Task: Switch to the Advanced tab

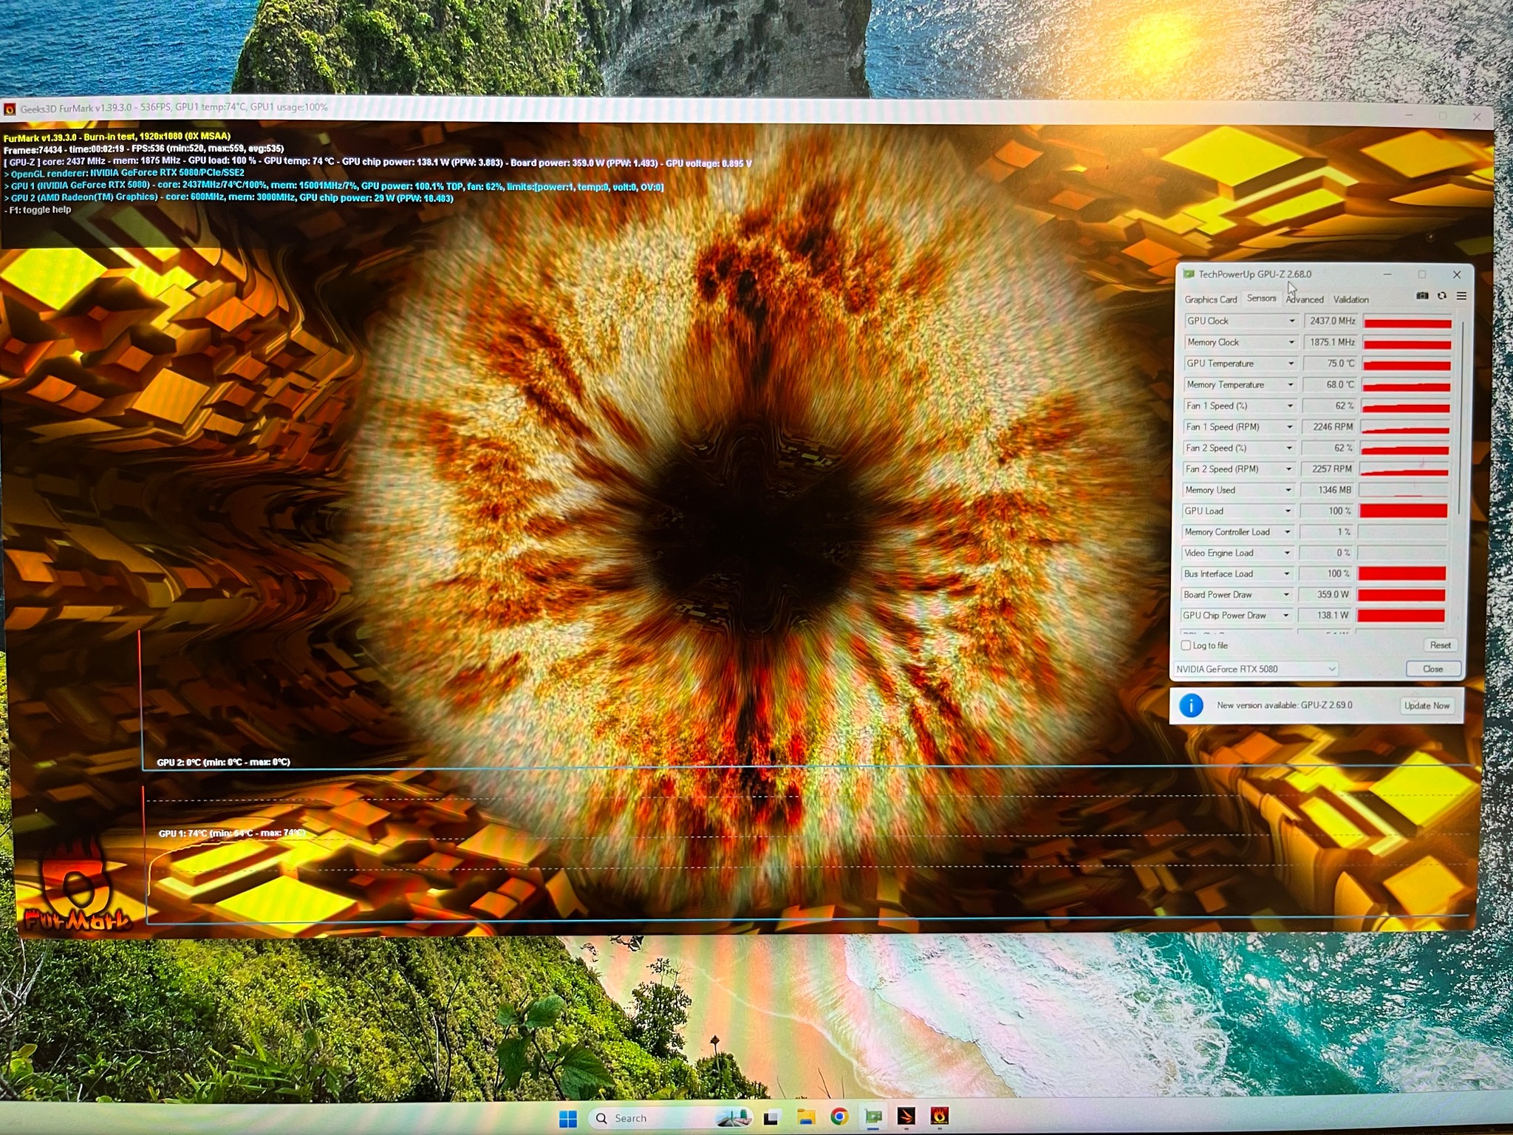Action: [x=1305, y=299]
